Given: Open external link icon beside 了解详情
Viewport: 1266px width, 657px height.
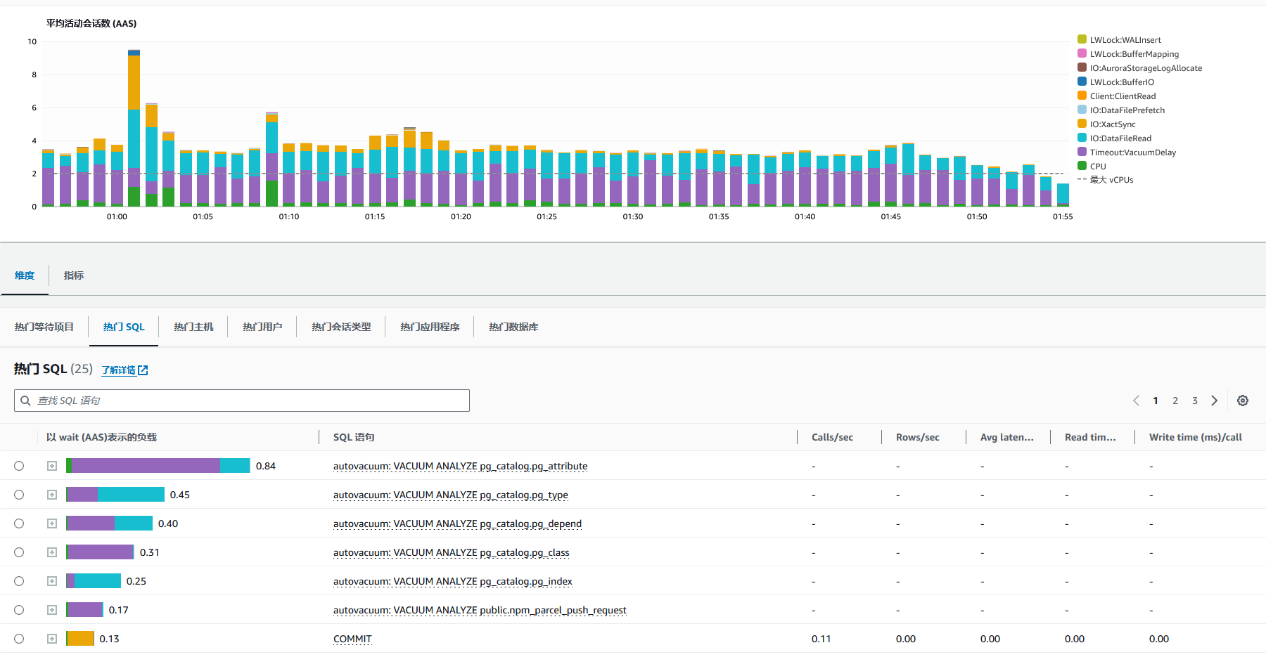Looking at the screenshot, I should coord(143,370).
